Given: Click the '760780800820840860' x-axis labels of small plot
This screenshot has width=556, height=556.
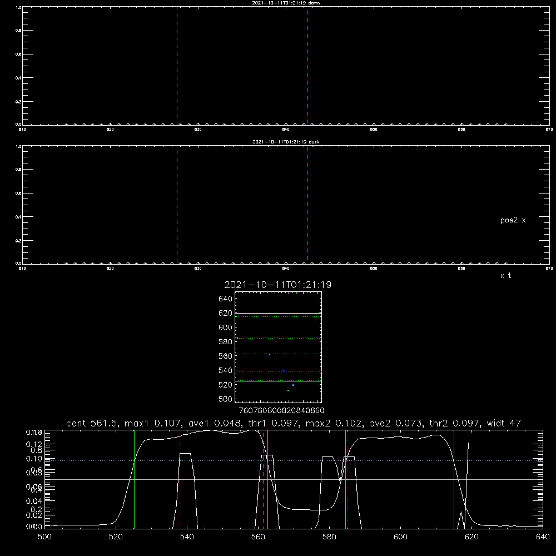Looking at the screenshot, I should [281, 411].
